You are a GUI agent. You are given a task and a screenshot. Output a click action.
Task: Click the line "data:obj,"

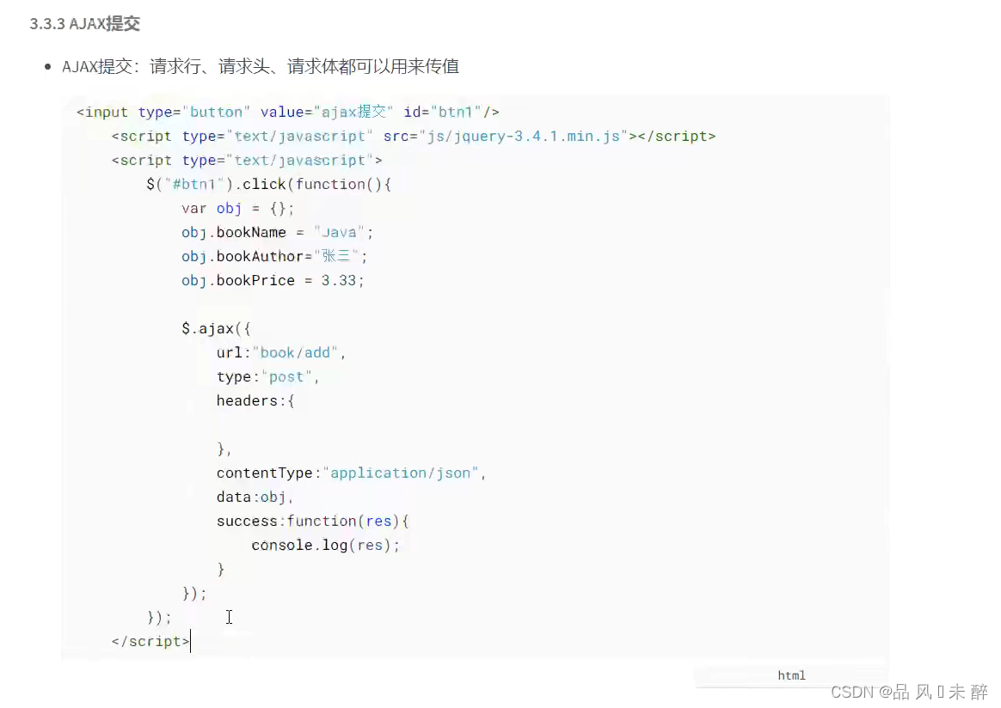click(x=255, y=497)
